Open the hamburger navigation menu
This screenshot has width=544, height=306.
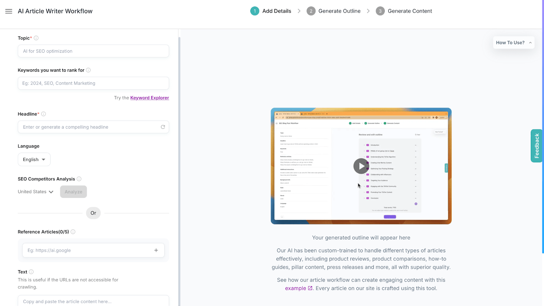[x=8, y=11]
